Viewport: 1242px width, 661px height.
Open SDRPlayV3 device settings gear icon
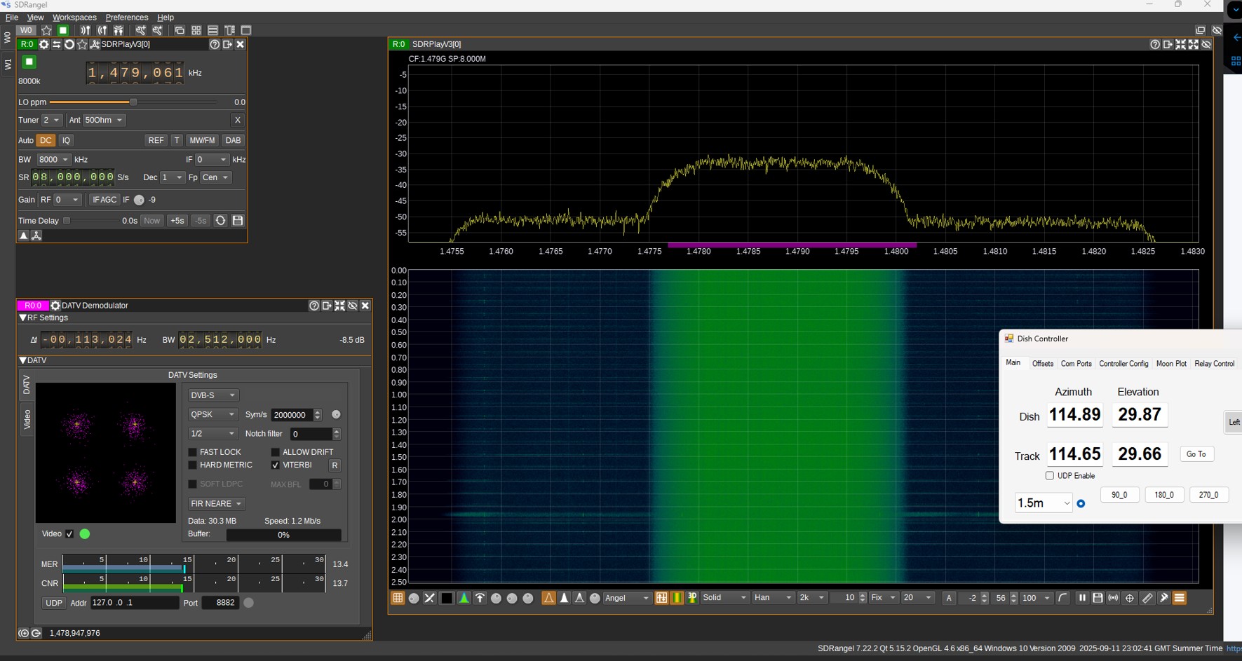(43, 44)
